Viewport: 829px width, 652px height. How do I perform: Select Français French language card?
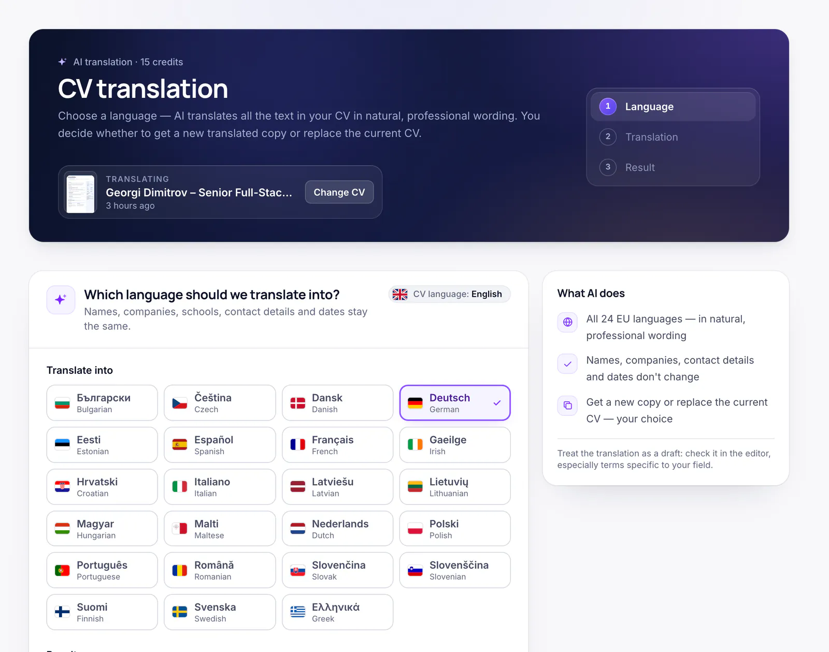pyautogui.click(x=337, y=445)
